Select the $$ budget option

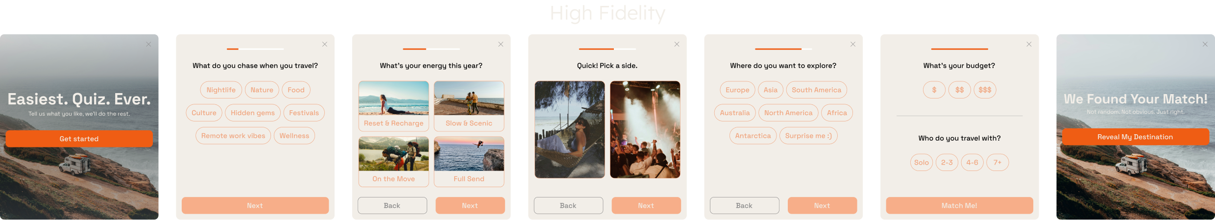959,90
